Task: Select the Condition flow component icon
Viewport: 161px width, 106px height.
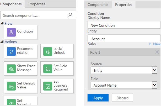Action: pyautogui.click(x=12, y=32)
